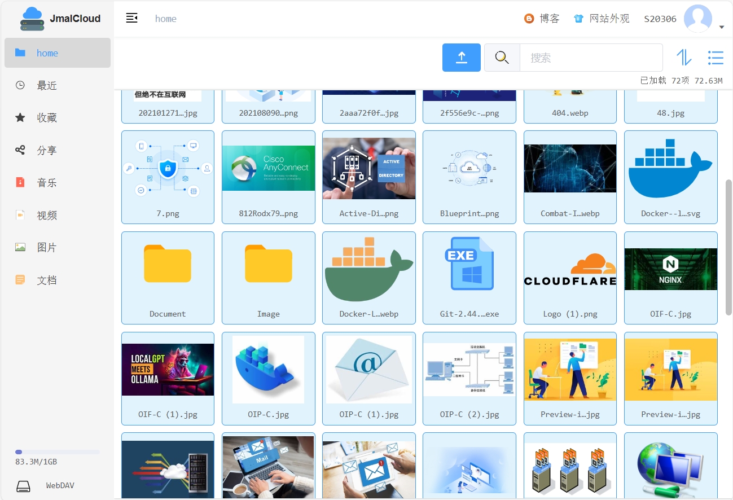Viewport: 733px width, 500px height.
Task: Click the JmalCloud logo icon
Action: [x=32, y=19]
